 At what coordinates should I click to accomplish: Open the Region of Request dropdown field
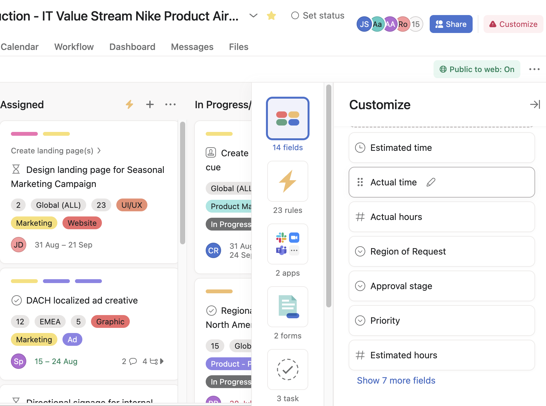(x=442, y=251)
